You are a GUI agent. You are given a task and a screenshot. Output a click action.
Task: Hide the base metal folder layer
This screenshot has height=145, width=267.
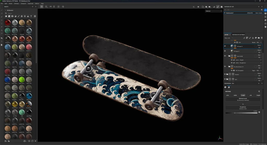225,56
